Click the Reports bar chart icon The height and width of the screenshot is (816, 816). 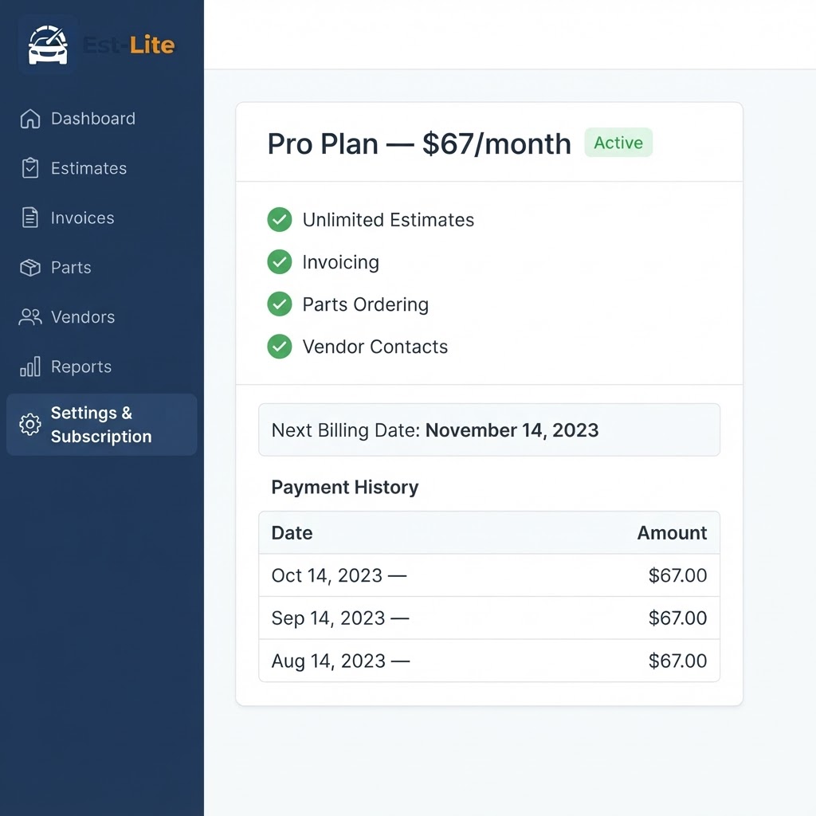click(30, 367)
